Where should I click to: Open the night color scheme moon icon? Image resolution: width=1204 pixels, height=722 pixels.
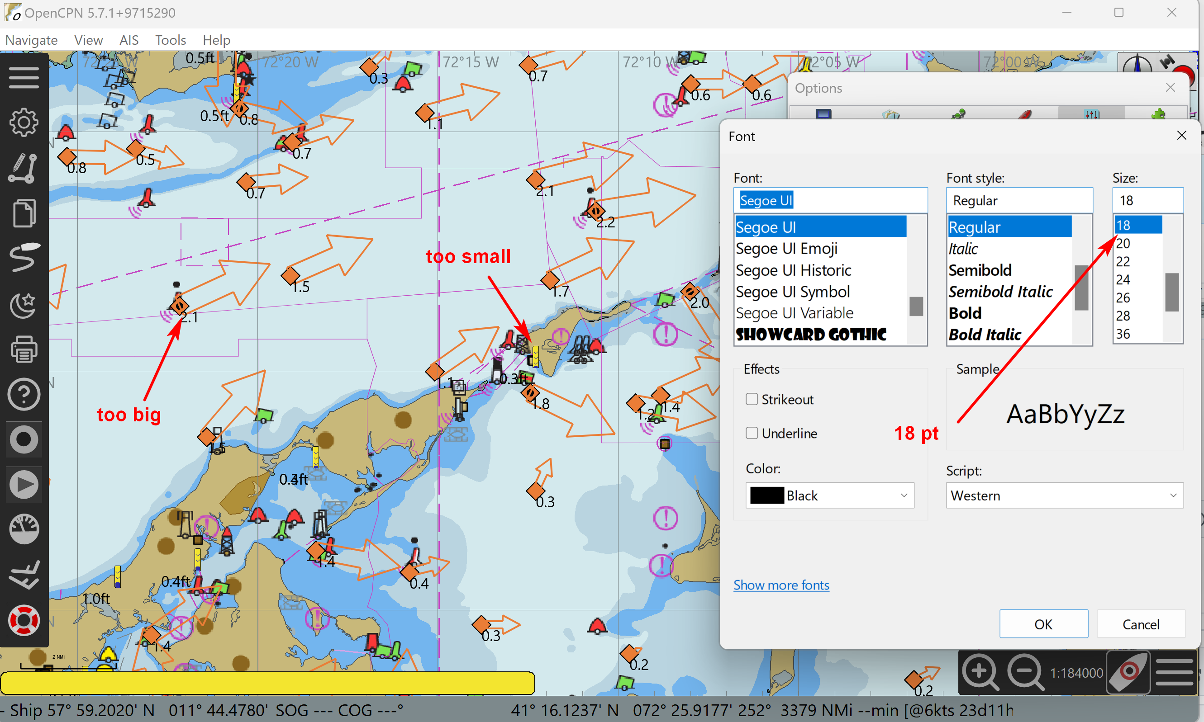pos(24,305)
